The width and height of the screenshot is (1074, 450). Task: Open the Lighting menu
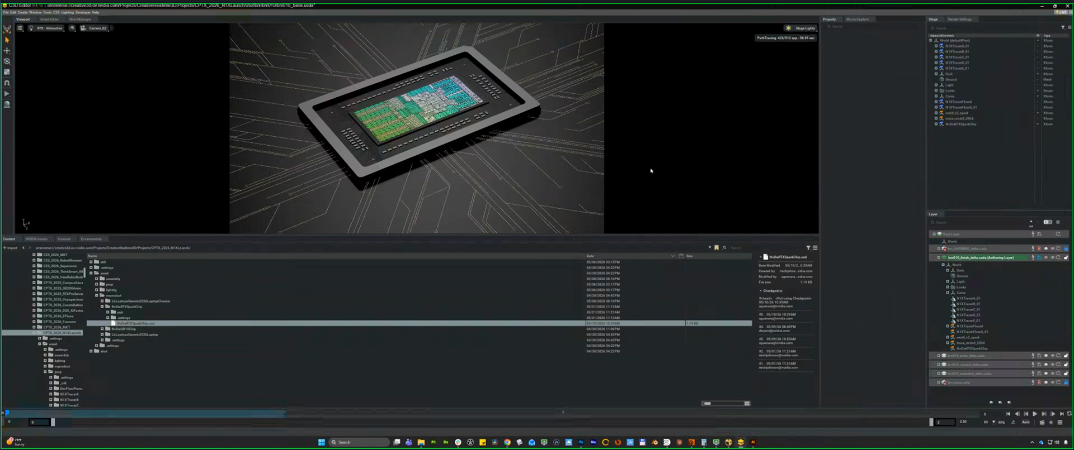point(67,12)
